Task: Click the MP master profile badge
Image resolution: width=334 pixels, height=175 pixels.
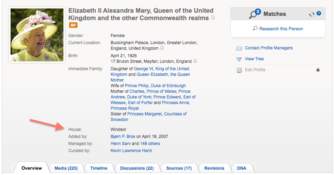Action: point(73,25)
